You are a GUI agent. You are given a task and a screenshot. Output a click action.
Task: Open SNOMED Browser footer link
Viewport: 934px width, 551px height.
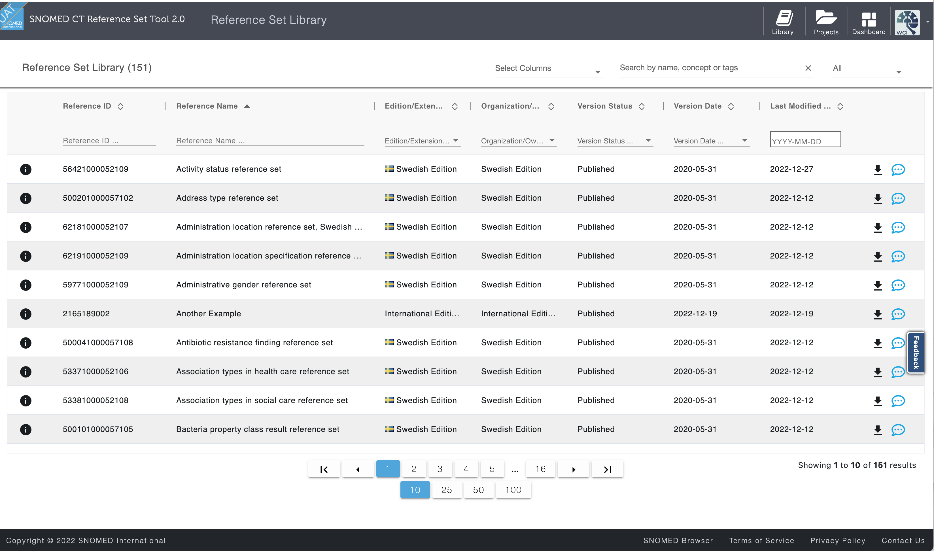[x=678, y=541]
